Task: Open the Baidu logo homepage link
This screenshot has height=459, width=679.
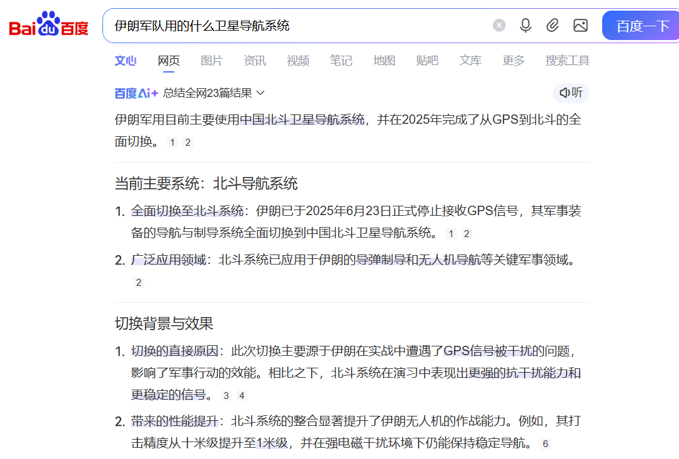Action: (49, 25)
